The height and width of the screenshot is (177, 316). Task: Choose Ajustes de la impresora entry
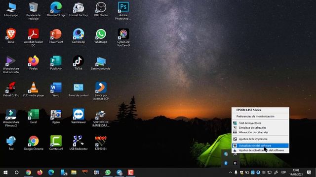(260, 139)
